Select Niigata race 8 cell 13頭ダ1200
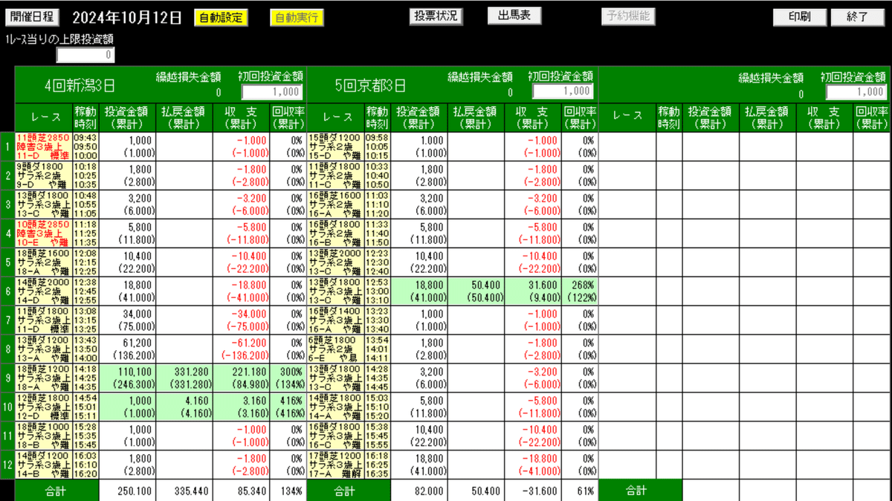Image resolution: width=892 pixels, height=501 pixels. tap(43, 349)
